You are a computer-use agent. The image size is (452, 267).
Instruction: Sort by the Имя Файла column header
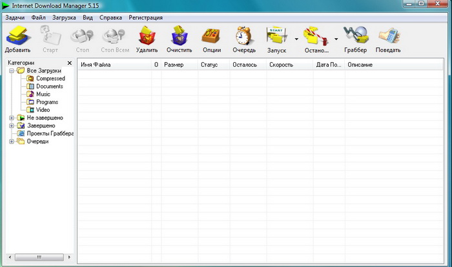114,65
